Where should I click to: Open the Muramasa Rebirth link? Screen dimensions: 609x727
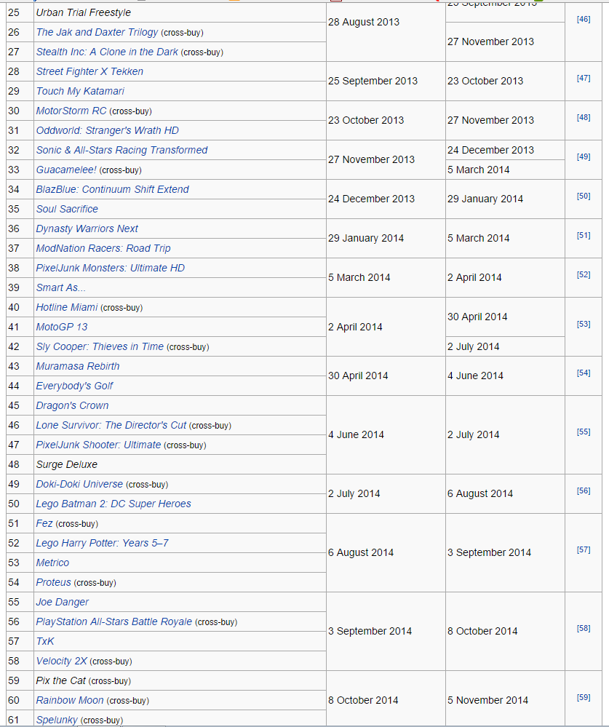click(x=78, y=366)
